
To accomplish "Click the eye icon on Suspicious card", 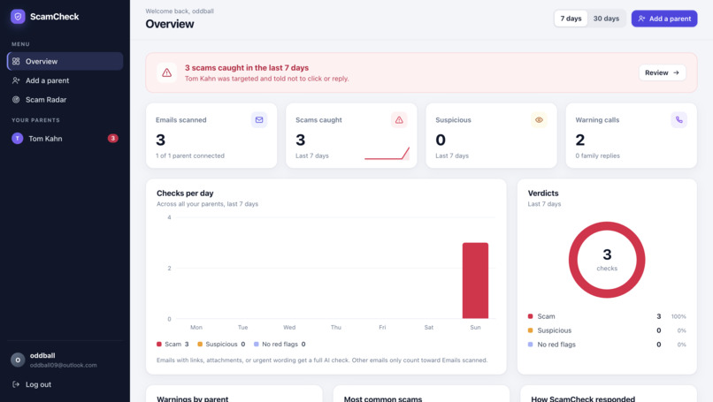I will pos(539,120).
